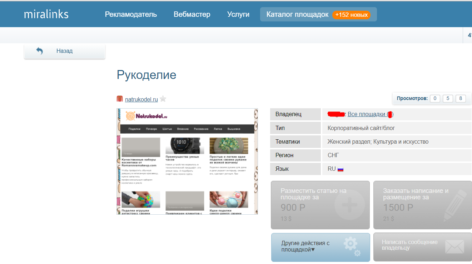Click the back arrow icon
Viewport: 472px width, 264px height.
pyautogui.click(x=40, y=51)
